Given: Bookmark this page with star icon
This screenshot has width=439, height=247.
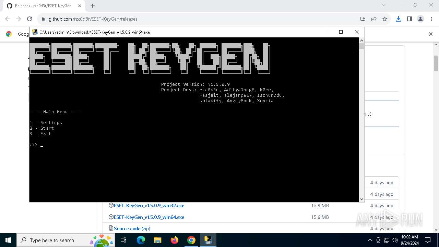Looking at the screenshot, I should click(x=385, y=19).
